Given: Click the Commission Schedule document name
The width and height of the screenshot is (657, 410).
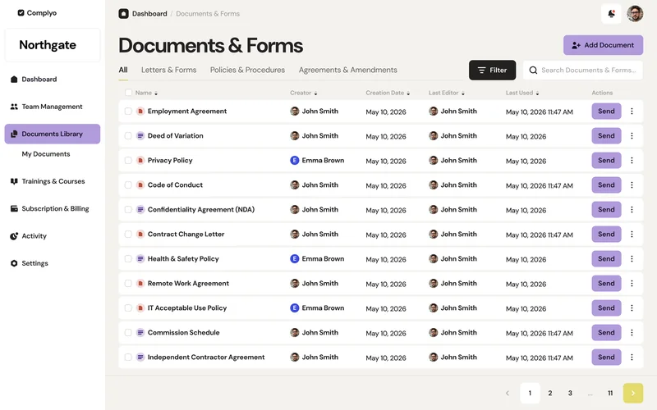Looking at the screenshot, I should (183, 333).
